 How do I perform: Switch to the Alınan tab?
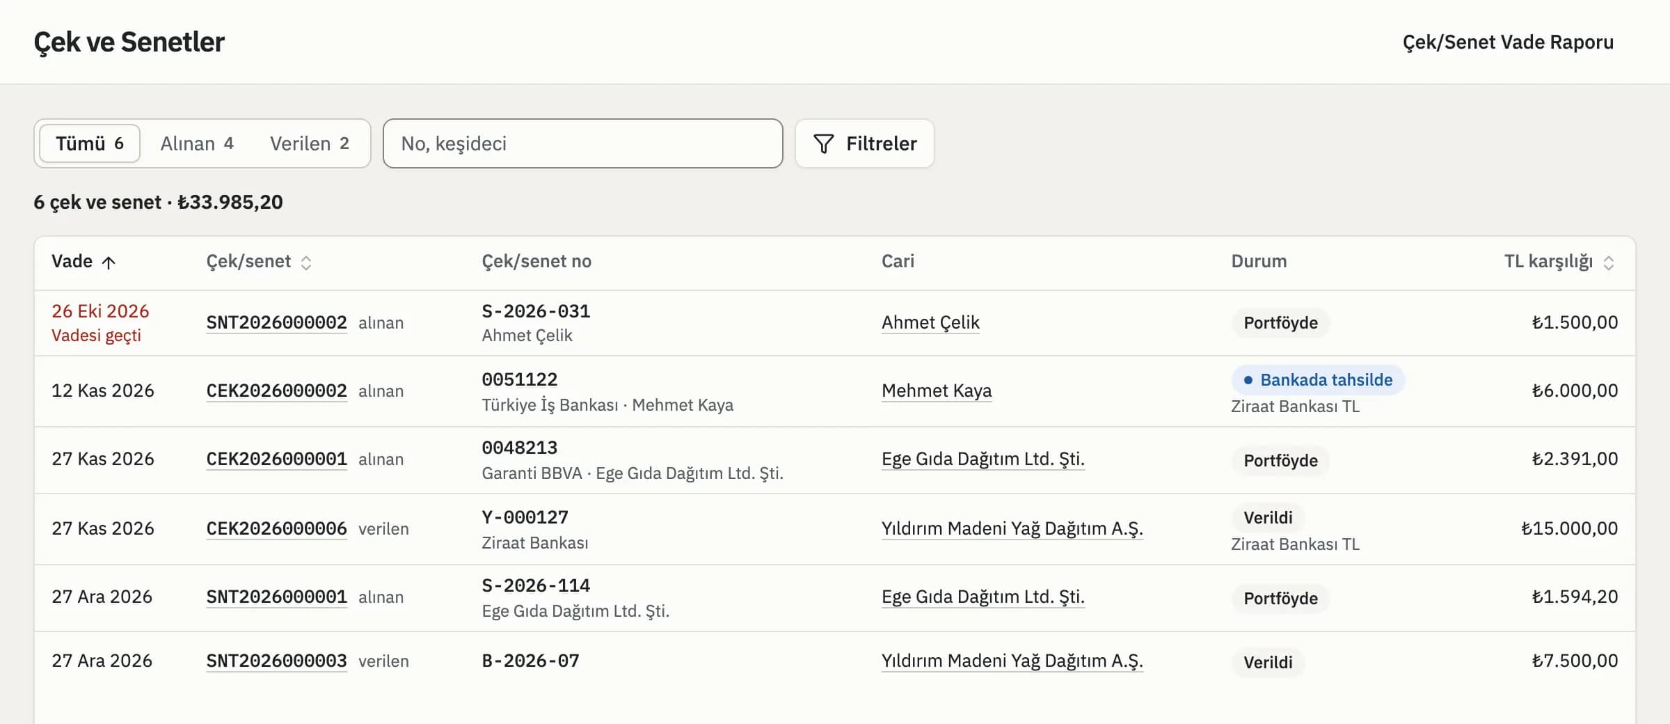[197, 143]
